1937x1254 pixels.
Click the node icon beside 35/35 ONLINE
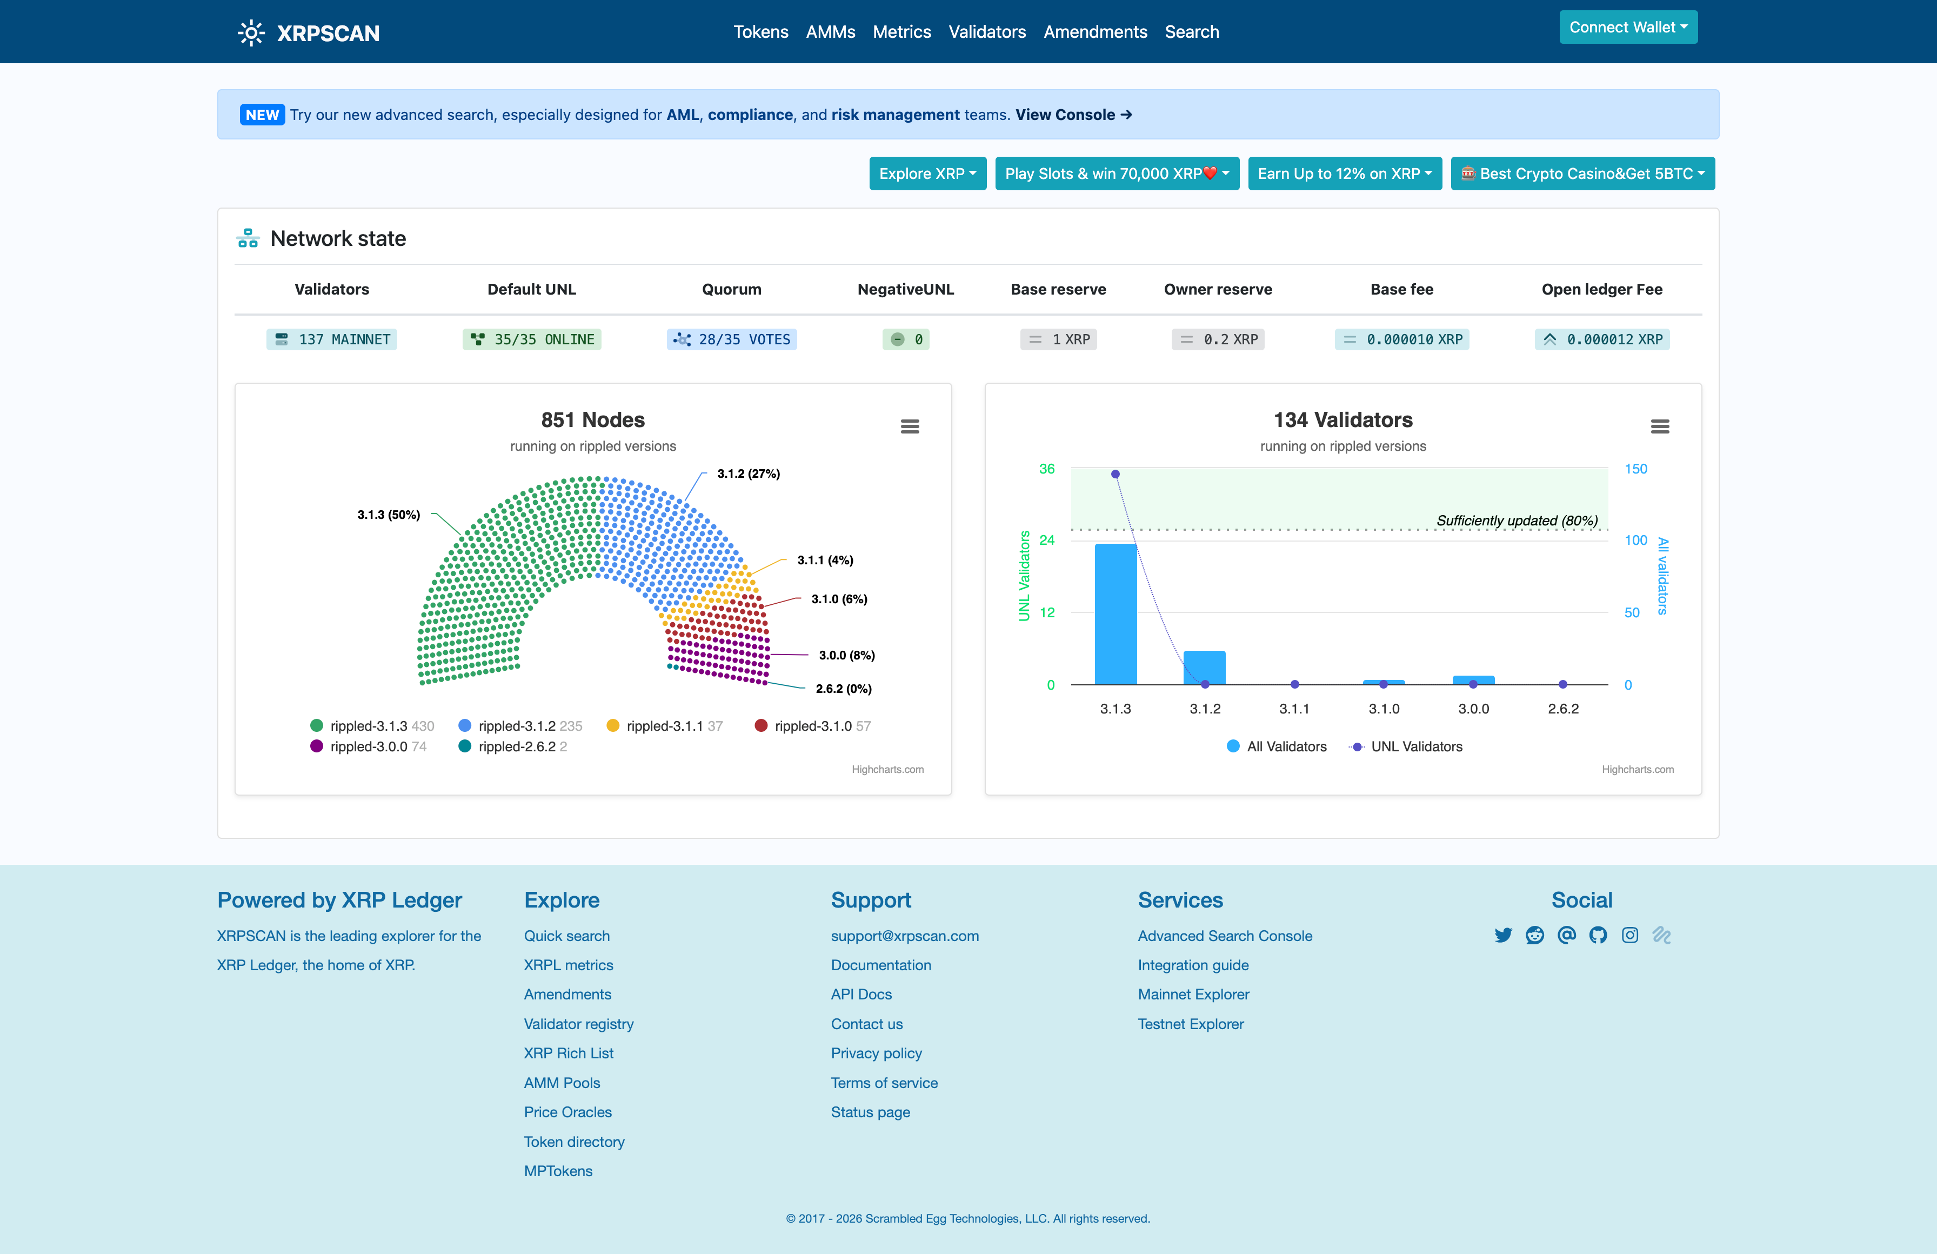(x=478, y=339)
